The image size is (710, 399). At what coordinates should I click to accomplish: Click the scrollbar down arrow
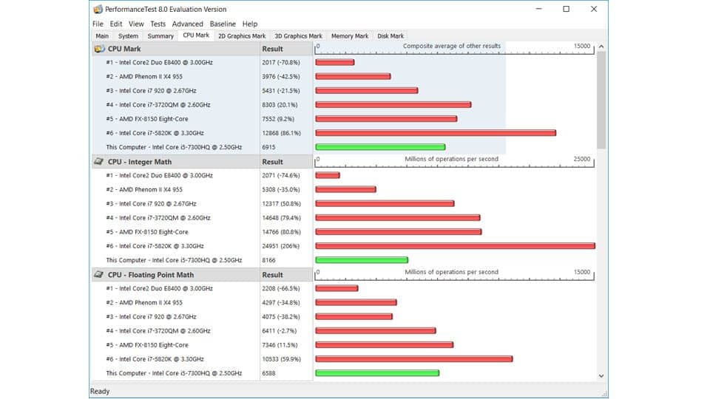[601, 375]
